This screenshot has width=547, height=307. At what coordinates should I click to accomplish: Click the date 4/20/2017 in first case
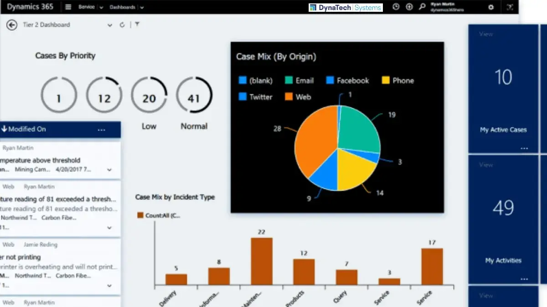(73, 170)
